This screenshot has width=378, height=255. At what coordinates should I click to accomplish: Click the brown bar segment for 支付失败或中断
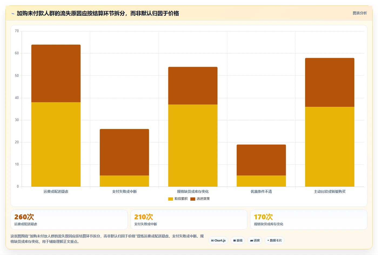[124, 152]
